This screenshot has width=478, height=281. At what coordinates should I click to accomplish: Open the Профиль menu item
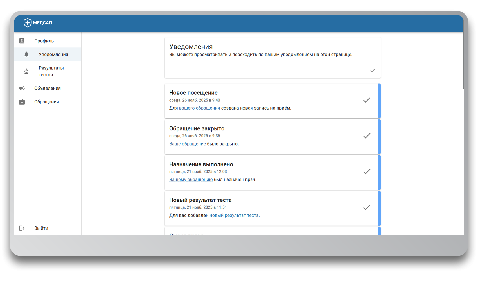point(44,41)
